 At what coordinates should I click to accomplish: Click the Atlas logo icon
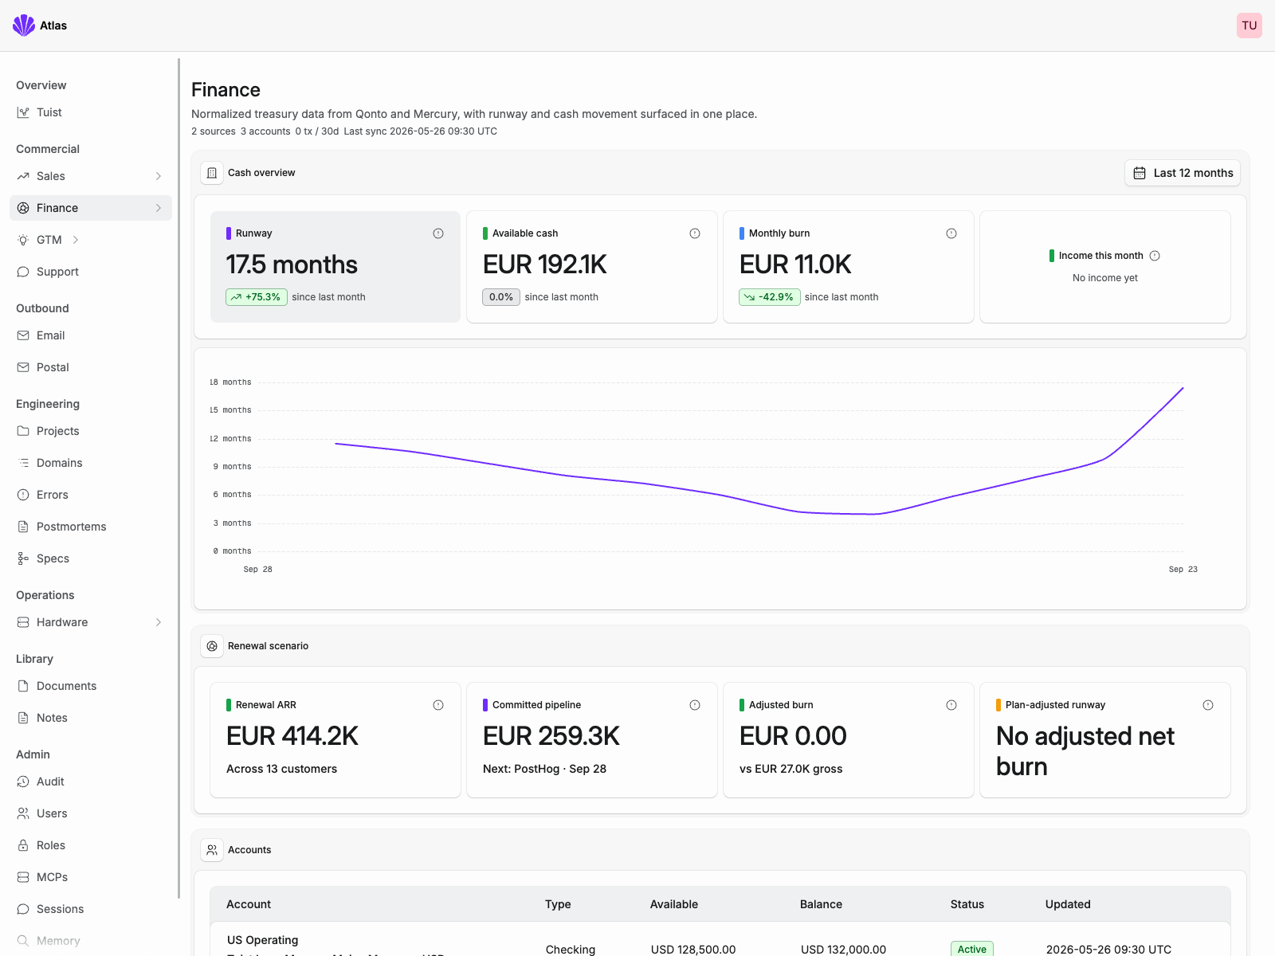24,25
